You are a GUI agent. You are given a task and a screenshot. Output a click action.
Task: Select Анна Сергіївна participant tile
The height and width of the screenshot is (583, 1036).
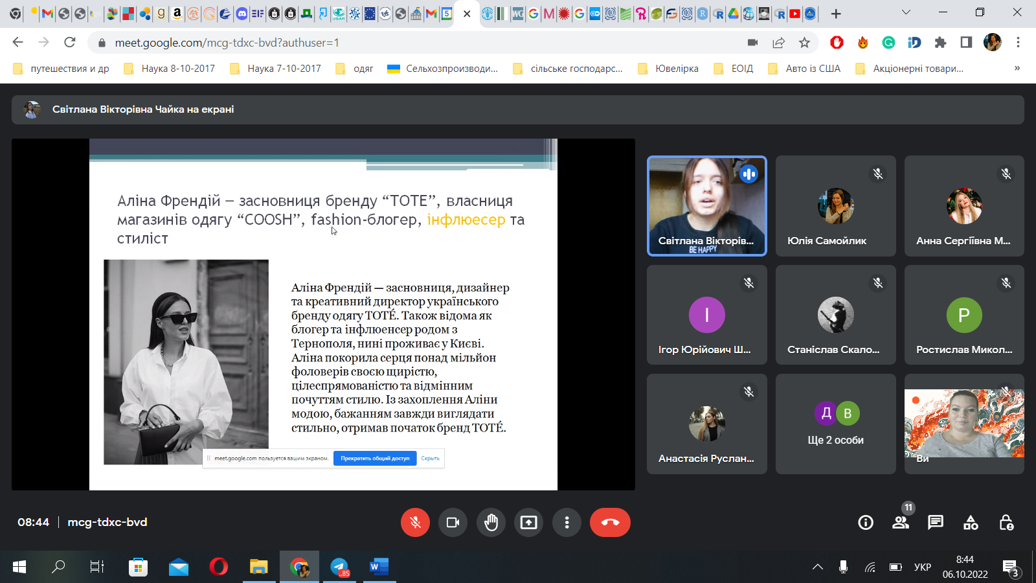click(x=964, y=206)
